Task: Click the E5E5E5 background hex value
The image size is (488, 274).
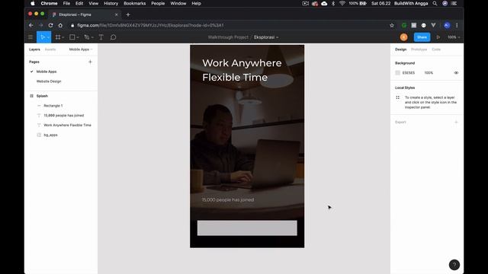Action: pos(409,73)
